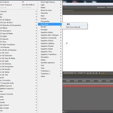
Task: Open the Color & Blurs submenu
Action: coord(19,23)
